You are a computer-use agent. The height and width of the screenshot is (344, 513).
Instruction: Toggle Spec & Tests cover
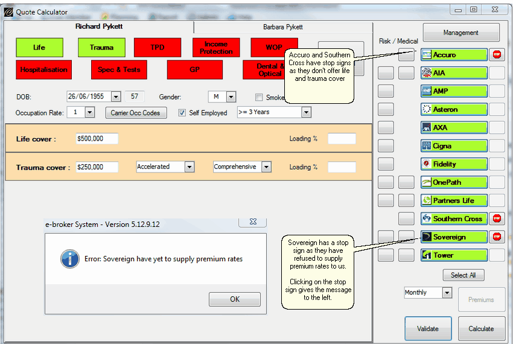[x=119, y=70]
